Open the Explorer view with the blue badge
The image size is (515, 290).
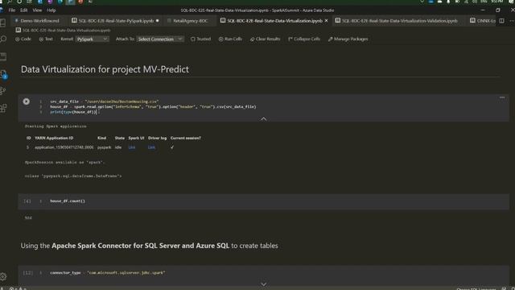(x=3, y=73)
